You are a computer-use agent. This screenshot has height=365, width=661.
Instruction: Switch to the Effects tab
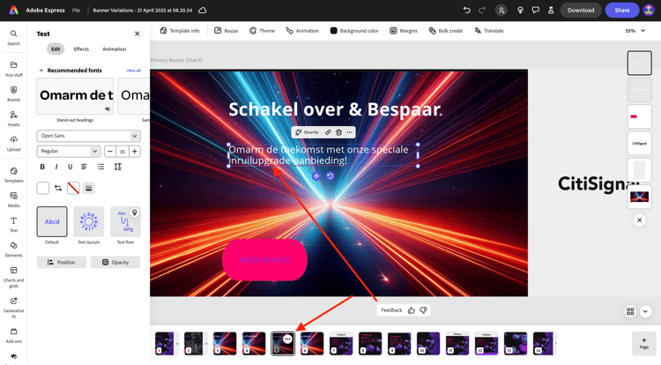click(81, 48)
